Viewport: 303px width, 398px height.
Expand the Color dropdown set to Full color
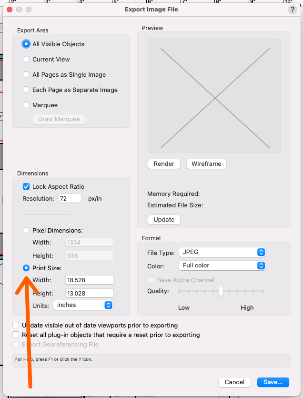tap(222, 265)
